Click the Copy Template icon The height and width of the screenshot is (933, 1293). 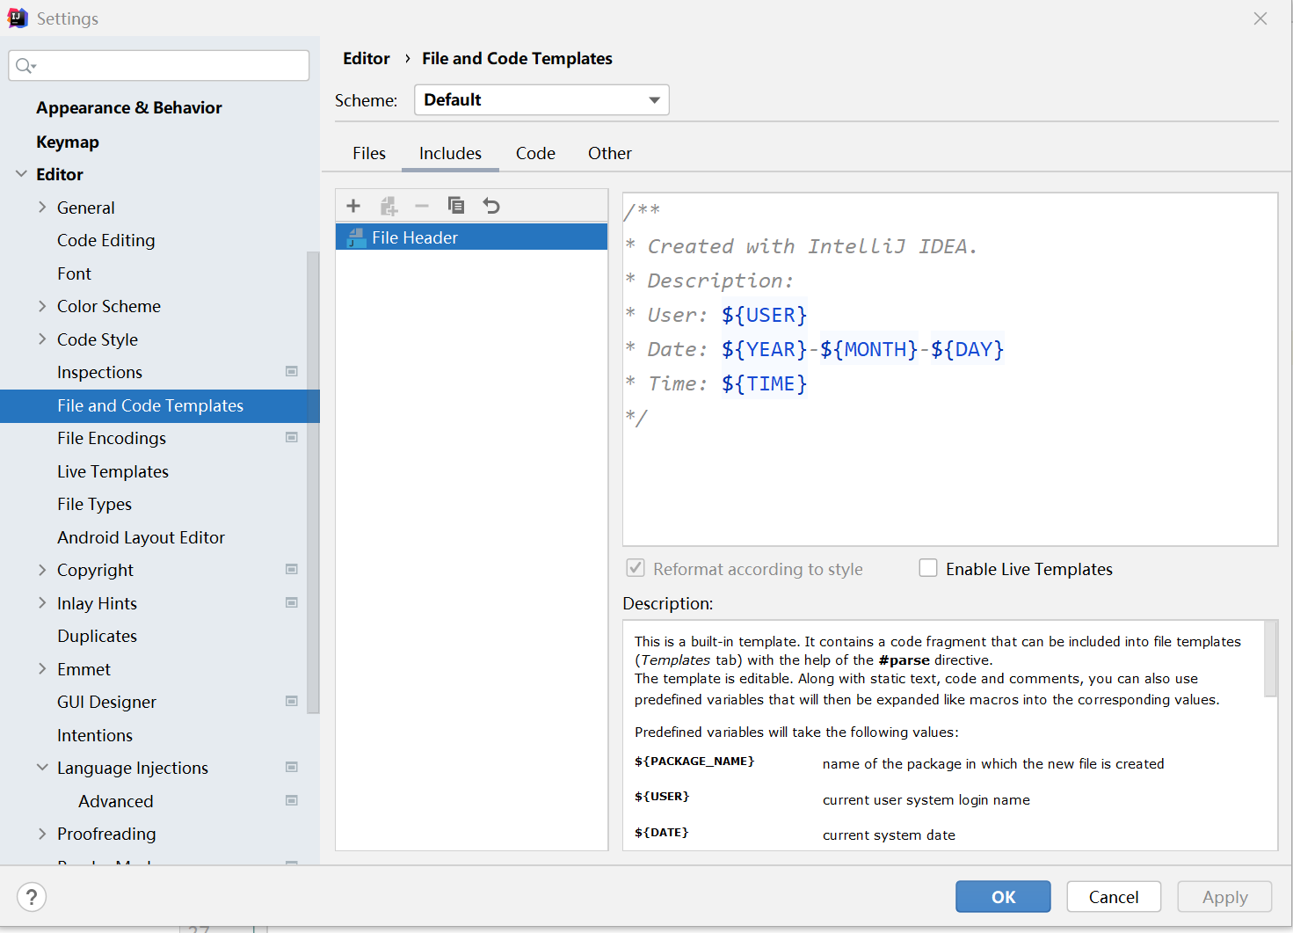click(x=456, y=206)
